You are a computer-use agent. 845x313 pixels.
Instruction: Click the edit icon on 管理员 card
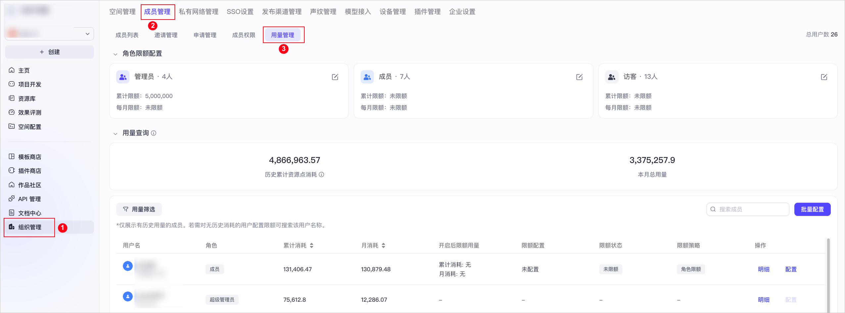335,77
